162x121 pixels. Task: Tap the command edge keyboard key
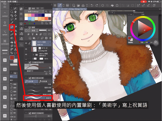(x=5, y=42)
